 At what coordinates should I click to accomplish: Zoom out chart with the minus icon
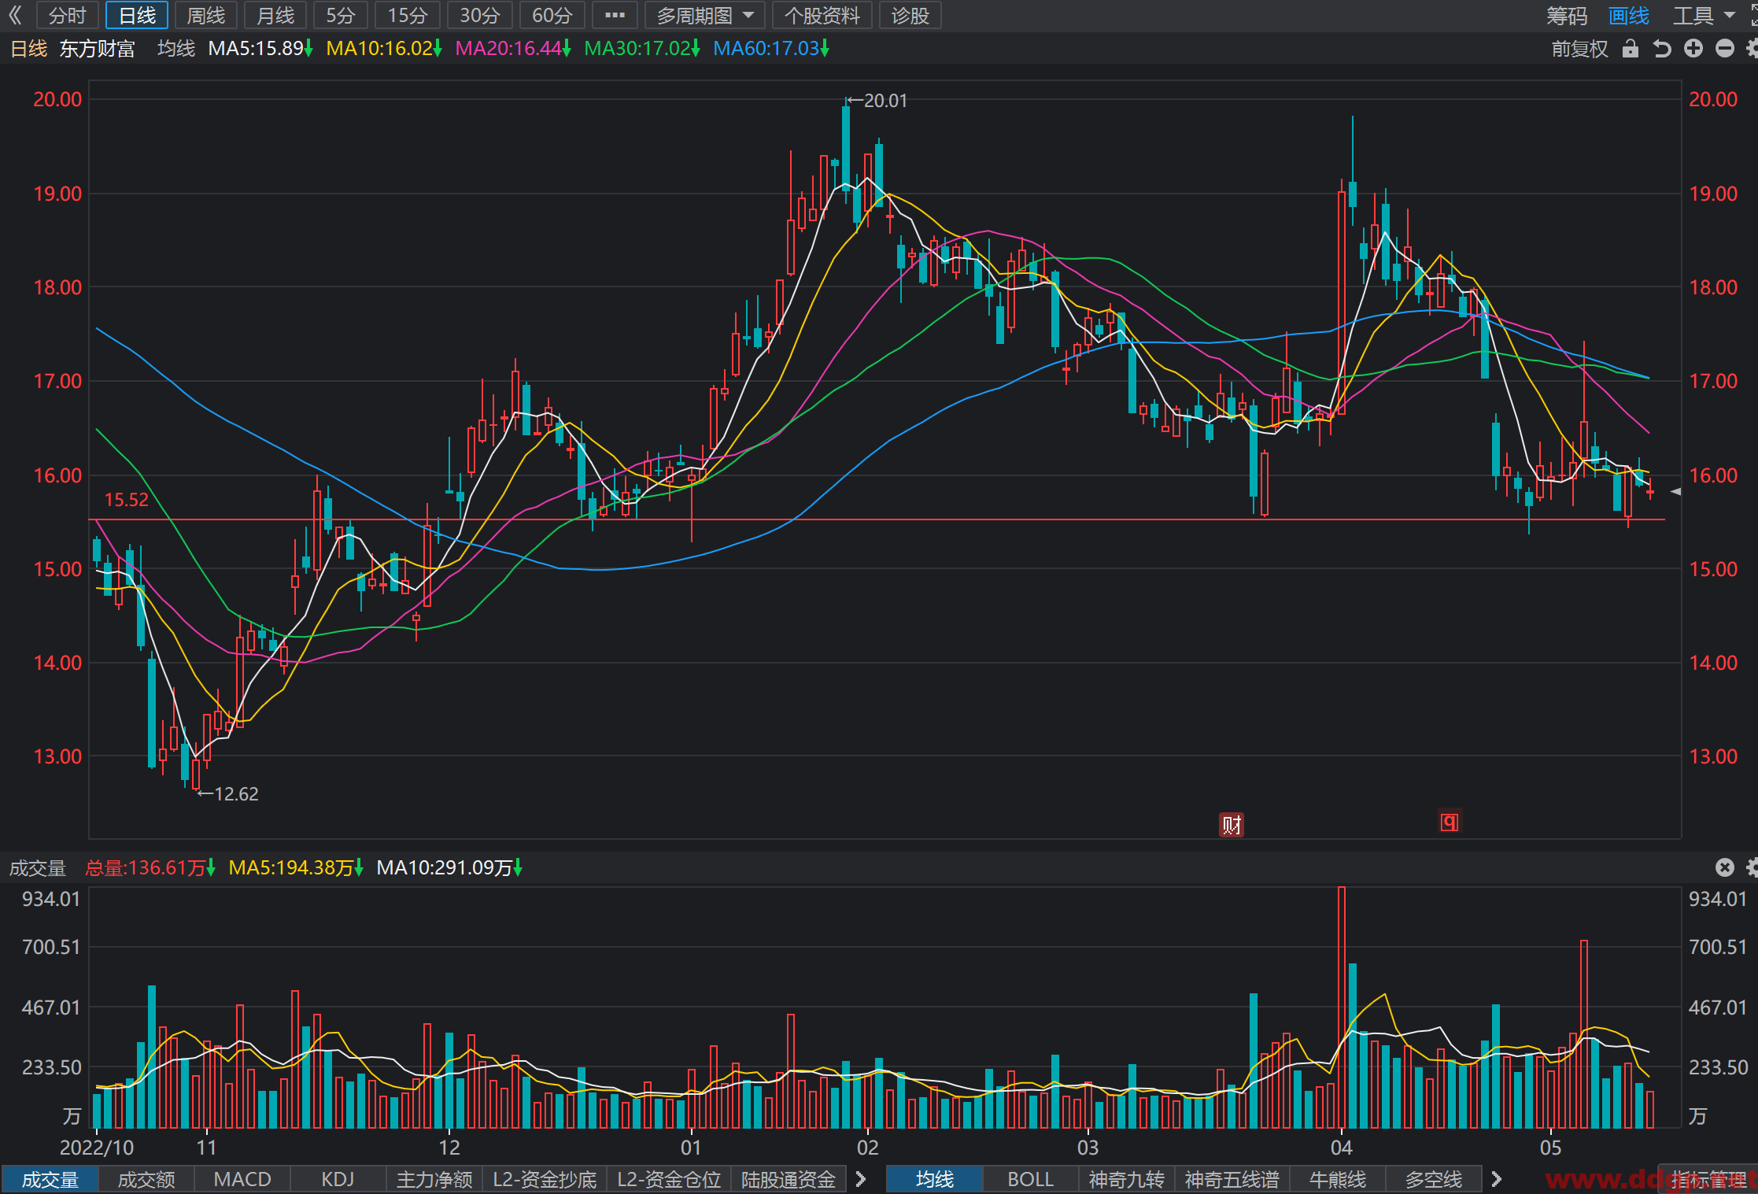click(x=1725, y=49)
